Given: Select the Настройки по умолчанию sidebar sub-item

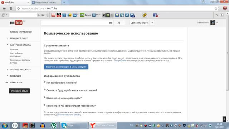Looking at the screenshot, I should click(x=16, y=55).
